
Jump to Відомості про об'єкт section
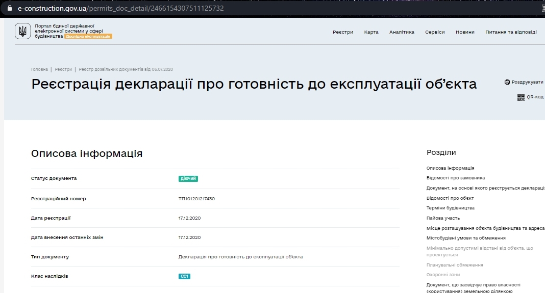(450, 198)
